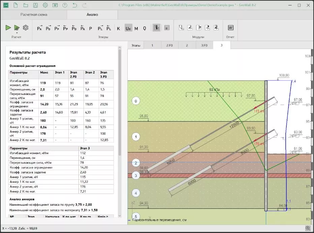Show the shear force Q diagram

click(145, 29)
